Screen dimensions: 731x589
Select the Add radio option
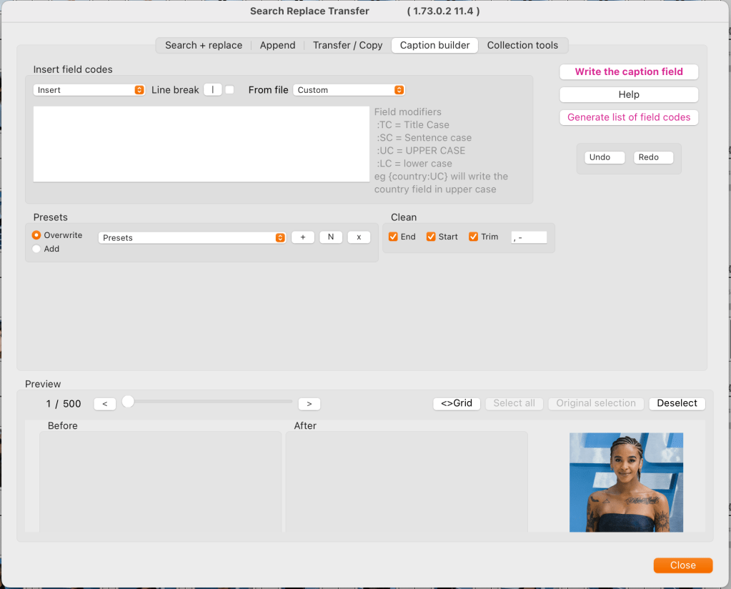click(36, 249)
